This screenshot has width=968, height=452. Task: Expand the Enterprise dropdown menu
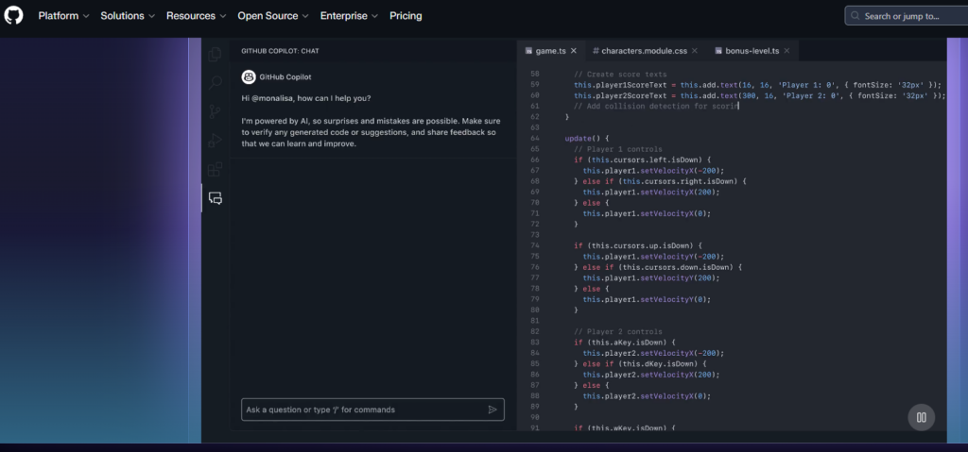349,16
